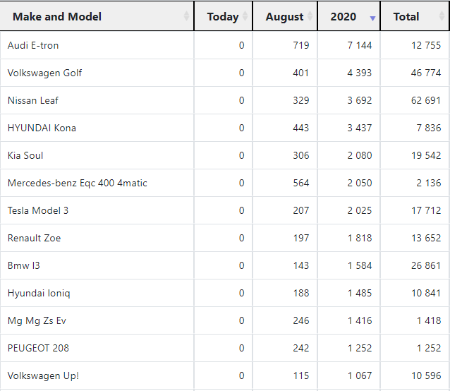Click Total value 13 652 for Renault Zoe

(x=426, y=238)
